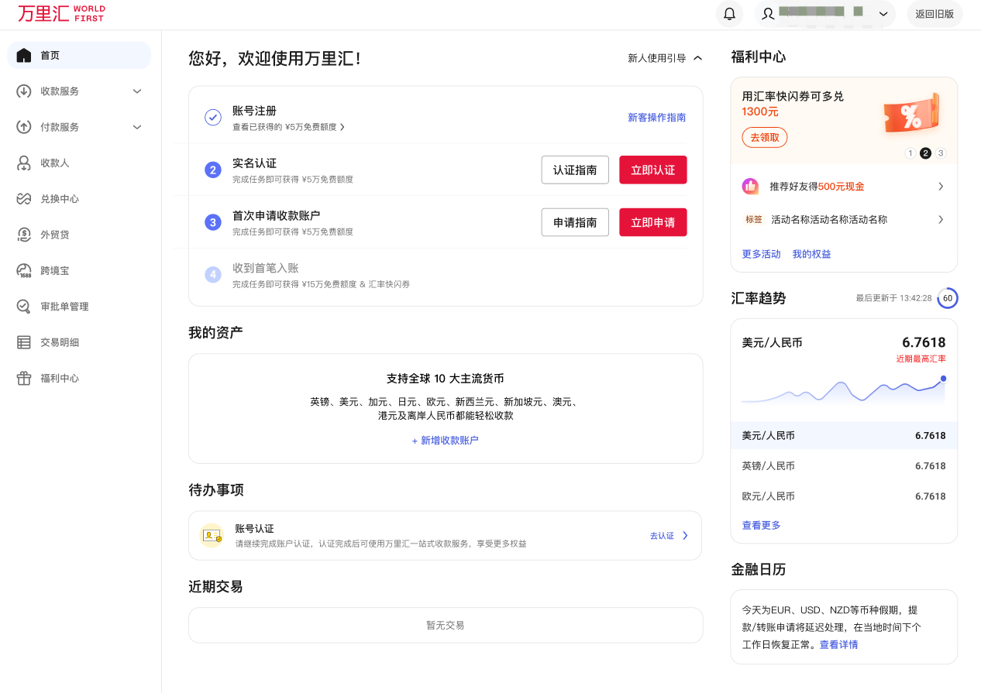Open 交易明细 list icon in sidebar
Image resolution: width=981 pixels, height=693 pixels.
click(24, 342)
